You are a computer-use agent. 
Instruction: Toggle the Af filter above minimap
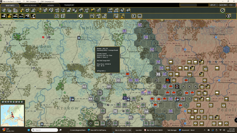pyautogui.click(x=16, y=102)
